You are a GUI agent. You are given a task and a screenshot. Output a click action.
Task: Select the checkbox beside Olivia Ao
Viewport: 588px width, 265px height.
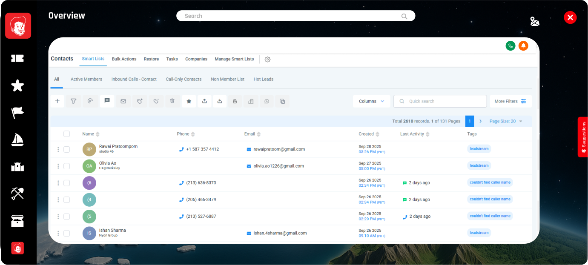click(x=66, y=166)
